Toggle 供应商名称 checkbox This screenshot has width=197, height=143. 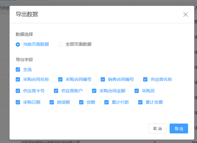(x=146, y=79)
